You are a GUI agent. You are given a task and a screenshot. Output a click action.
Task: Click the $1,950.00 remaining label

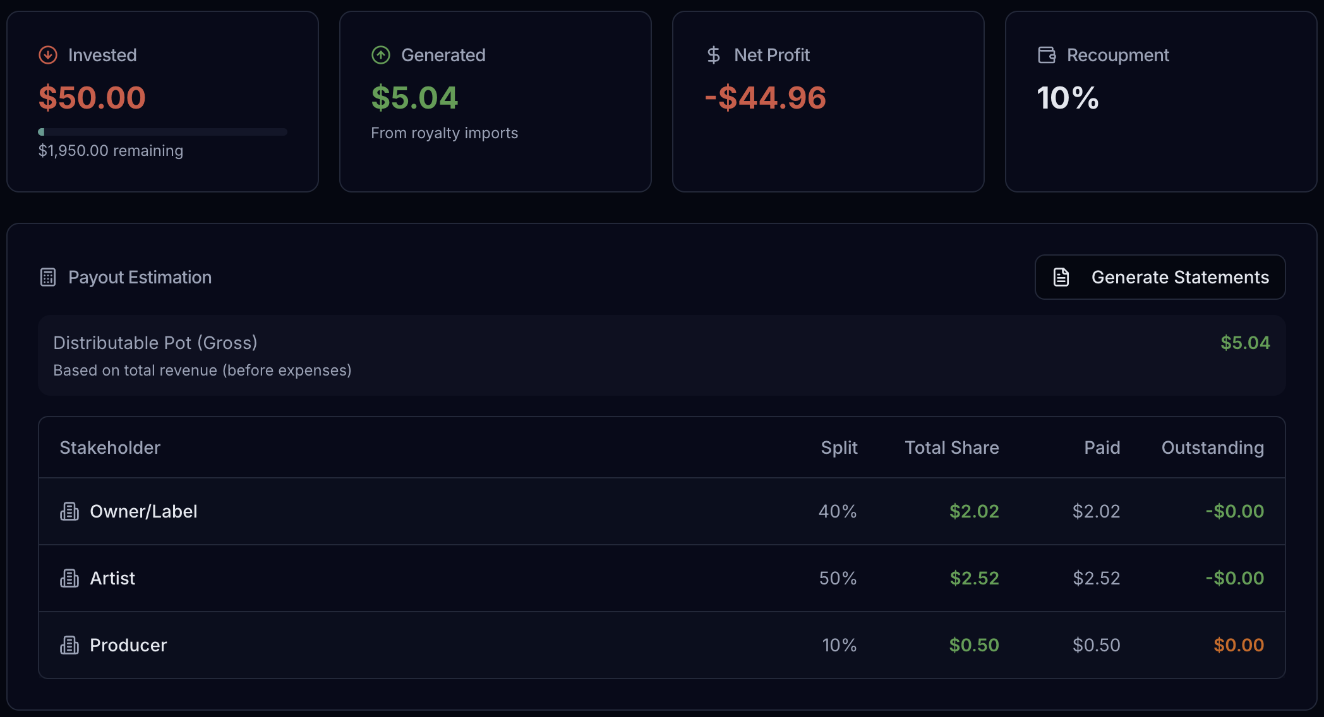click(x=111, y=151)
